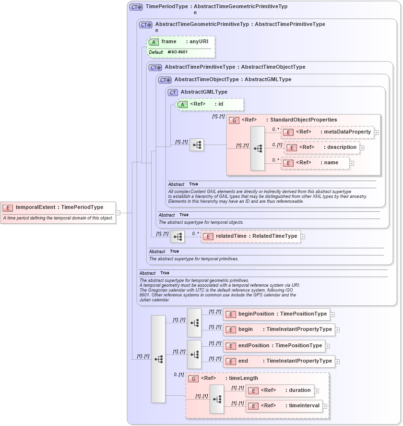403x426 pixels.
Task: Click the G group icon of StandardObjectProperties
Action: click(234, 120)
